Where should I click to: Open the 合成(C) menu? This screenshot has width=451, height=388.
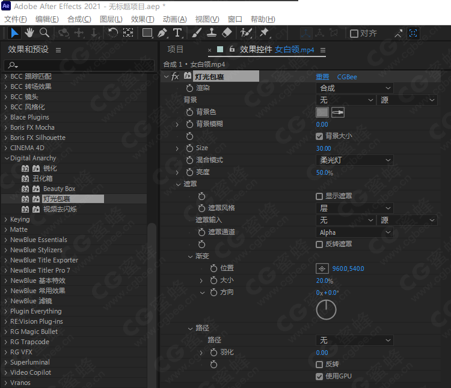[x=79, y=19]
